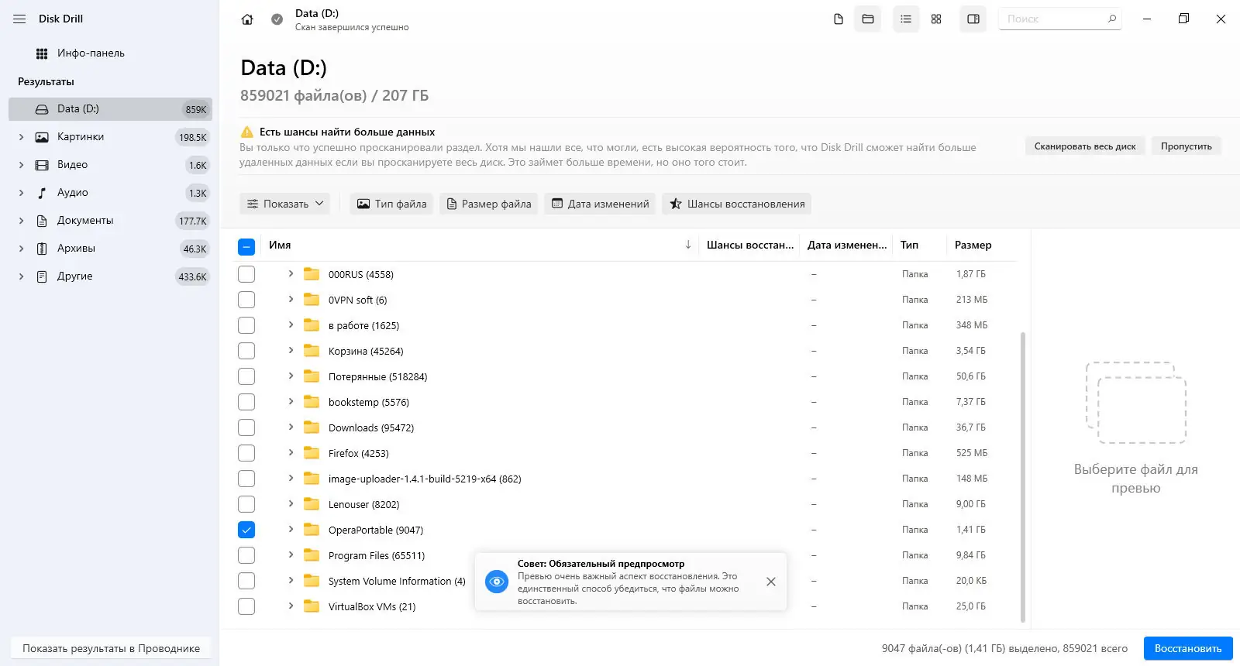Sort by the Имя column header

point(280,245)
